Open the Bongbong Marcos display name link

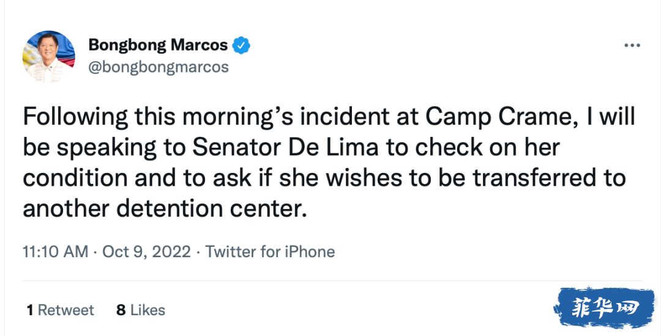tap(158, 45)
